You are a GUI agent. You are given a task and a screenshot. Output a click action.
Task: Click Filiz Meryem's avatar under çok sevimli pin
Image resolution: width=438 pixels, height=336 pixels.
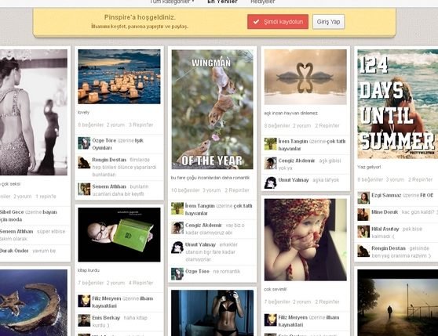coord(270,320)
